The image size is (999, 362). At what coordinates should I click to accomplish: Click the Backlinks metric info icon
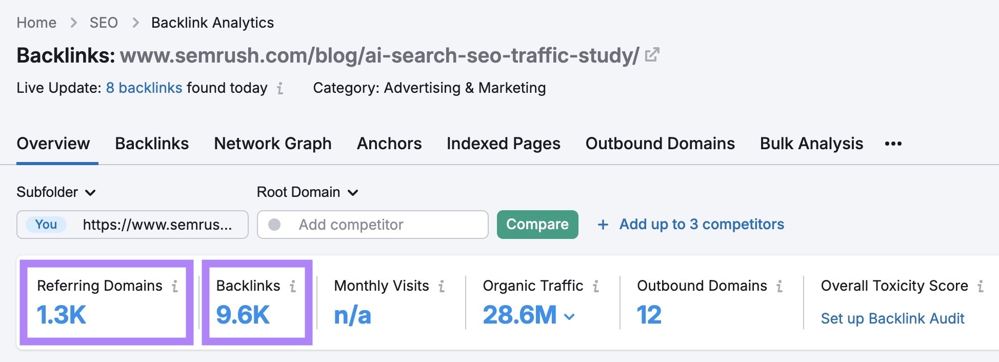click(x=292, y=287)
